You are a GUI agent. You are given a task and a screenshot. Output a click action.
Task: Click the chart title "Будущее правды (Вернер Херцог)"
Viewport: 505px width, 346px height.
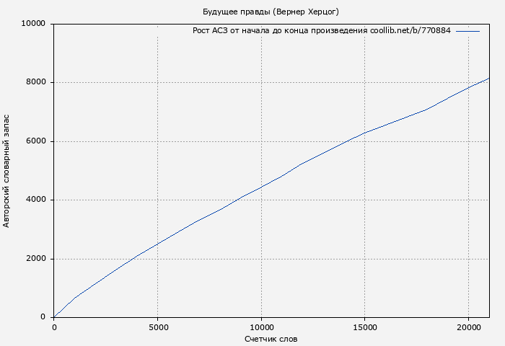coord(271,12)
